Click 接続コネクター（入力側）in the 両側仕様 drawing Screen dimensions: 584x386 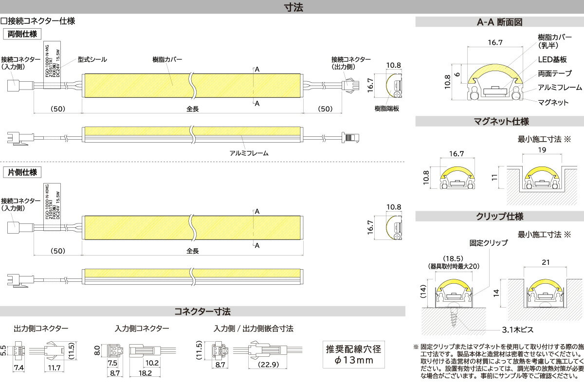coord(20,63)
